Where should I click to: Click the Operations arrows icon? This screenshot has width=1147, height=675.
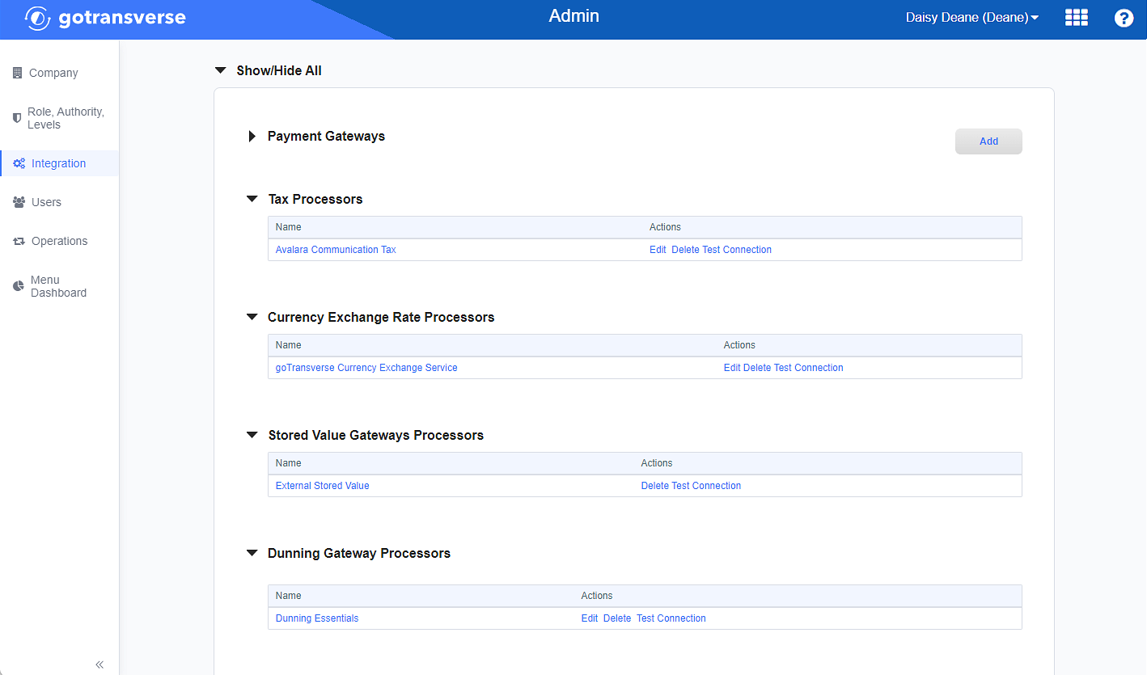(19, 241)
